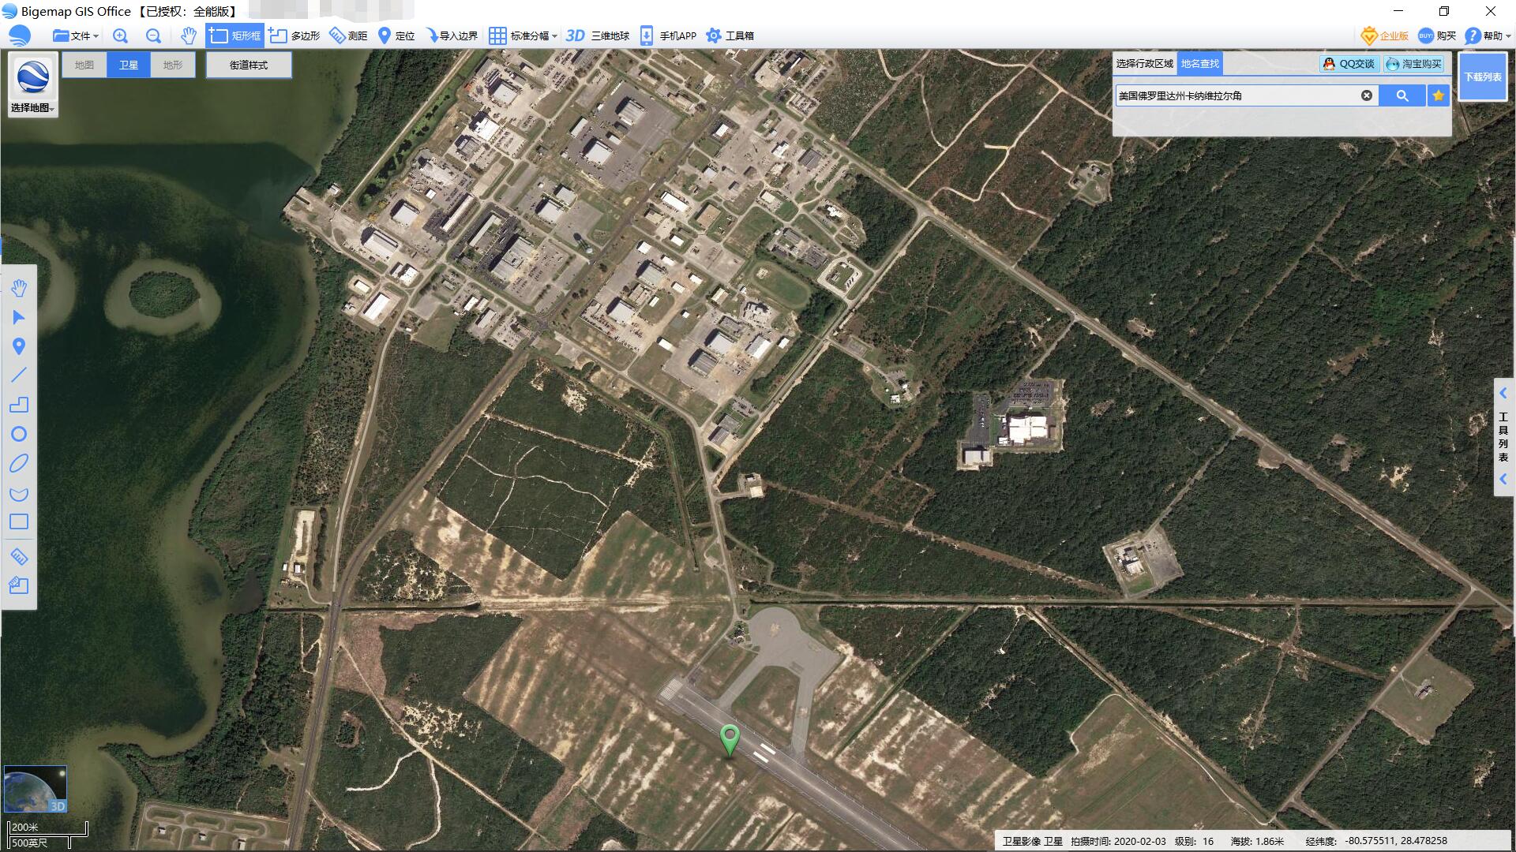Screen dimensions: 1516x852
Task: Select the draw line tool in sidebar
Action: click(x=19, y=375)
